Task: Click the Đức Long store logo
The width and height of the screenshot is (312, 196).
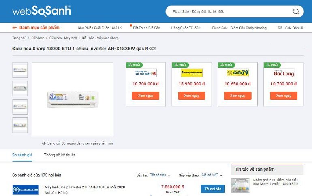Action: click(x=284, y=73)
